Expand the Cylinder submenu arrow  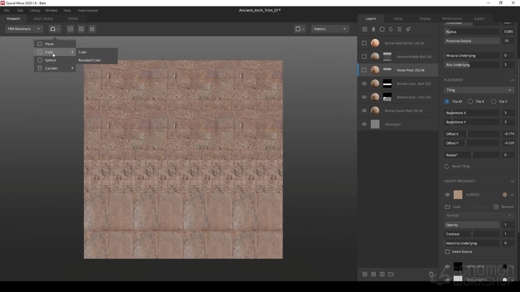click(x=72, y=68)
